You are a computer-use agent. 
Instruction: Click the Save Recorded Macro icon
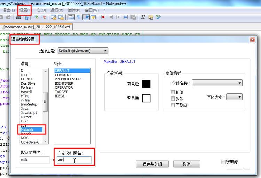(x=133, y=17)
